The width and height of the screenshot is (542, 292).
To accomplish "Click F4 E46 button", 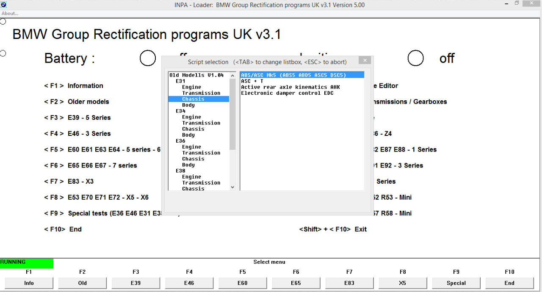I will [x=189, y=283].
